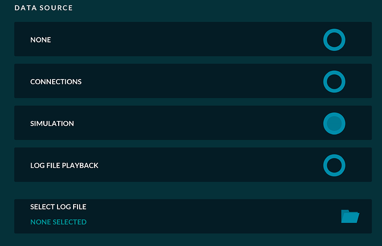Image resolution: width=382 pixels, height=246 pixels.
Task: Select the NONE data source radio button
Action: [334, 40]
